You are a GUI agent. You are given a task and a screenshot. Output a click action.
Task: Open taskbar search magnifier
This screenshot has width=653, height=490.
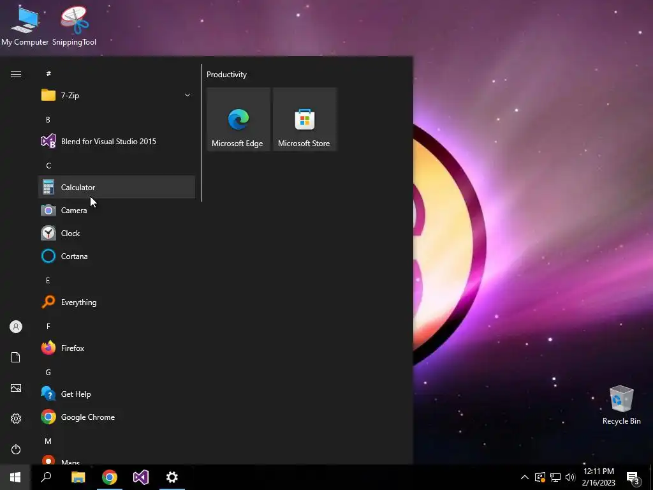point(46,477)
